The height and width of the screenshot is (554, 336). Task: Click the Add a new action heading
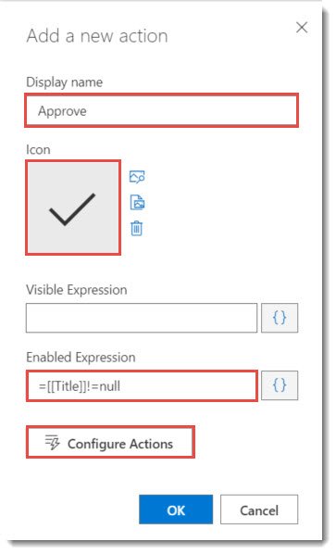(x=97, y=36)
